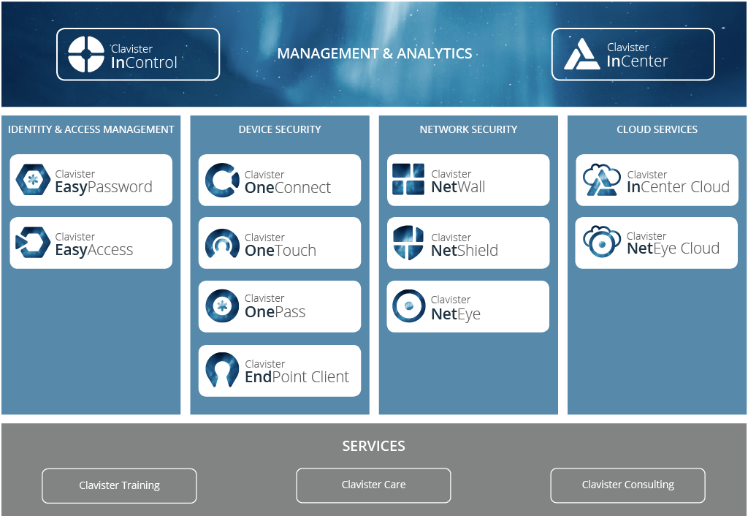This screenshot has height=516, width=748.
Task: Click the NetEye circular eye icon
Action: (409, 306)
